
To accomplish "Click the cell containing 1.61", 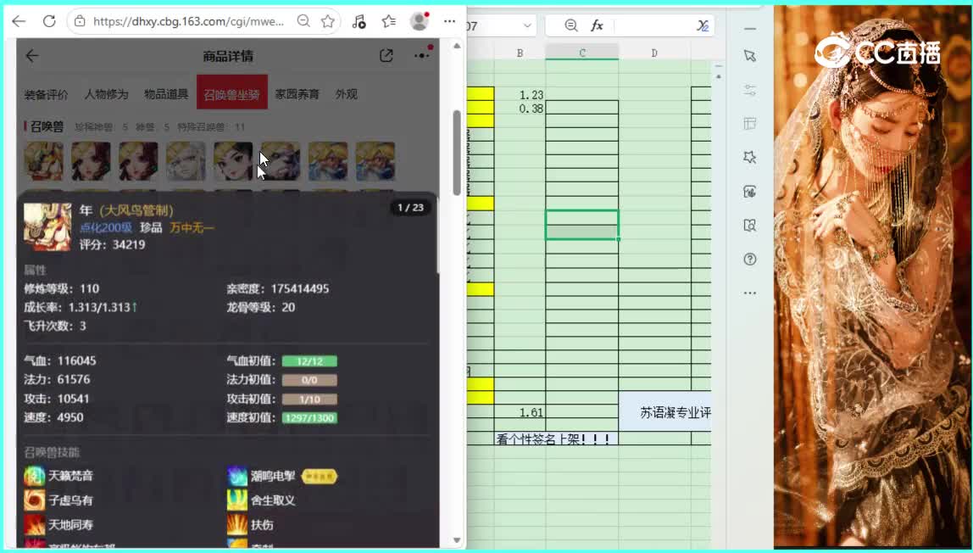I will click(520, 412).
